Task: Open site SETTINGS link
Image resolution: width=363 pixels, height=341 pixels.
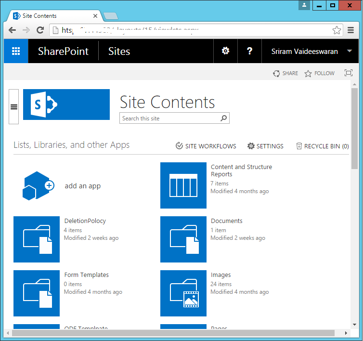Action: point(265,146)
